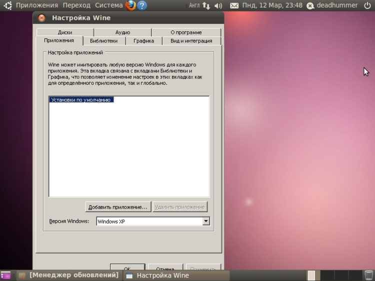Image resolution: width=375 pixels, height=281 pixels.
Task: Open the volume speaker indicator
Action: [218, 5]
